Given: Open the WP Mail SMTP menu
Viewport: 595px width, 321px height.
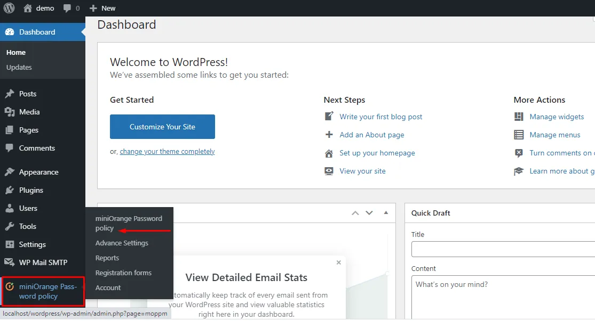Looking at the screenshot, I should pos(43,262).
